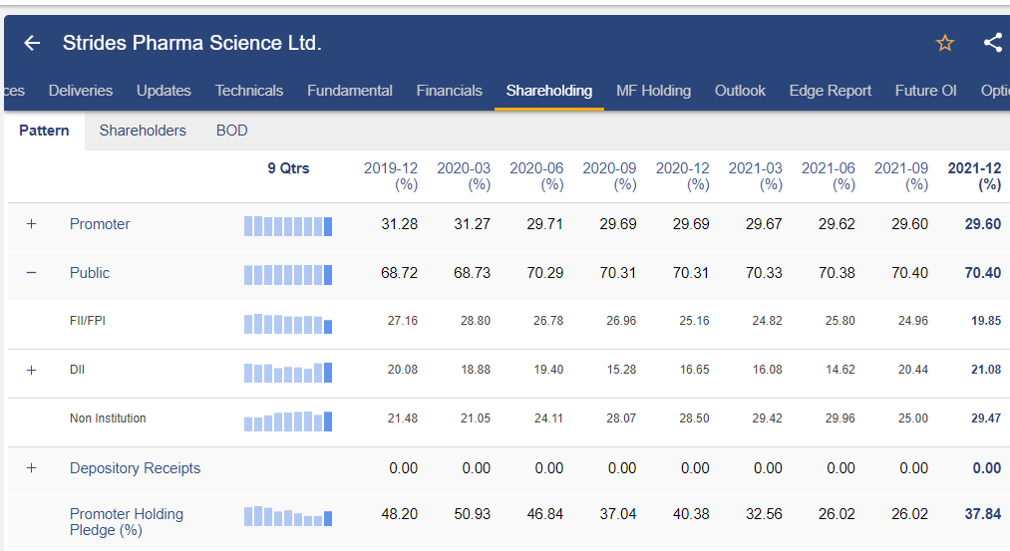Viewport: 1010px width, 551px height.
Task: Click DII value 15.28
Action: coord(621,370)
